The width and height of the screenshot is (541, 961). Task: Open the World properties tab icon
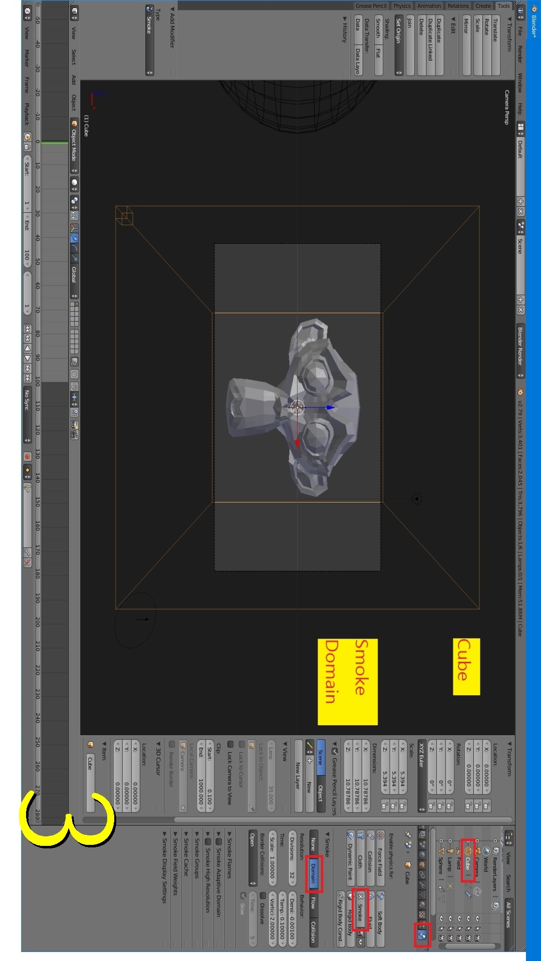[422, 854]
